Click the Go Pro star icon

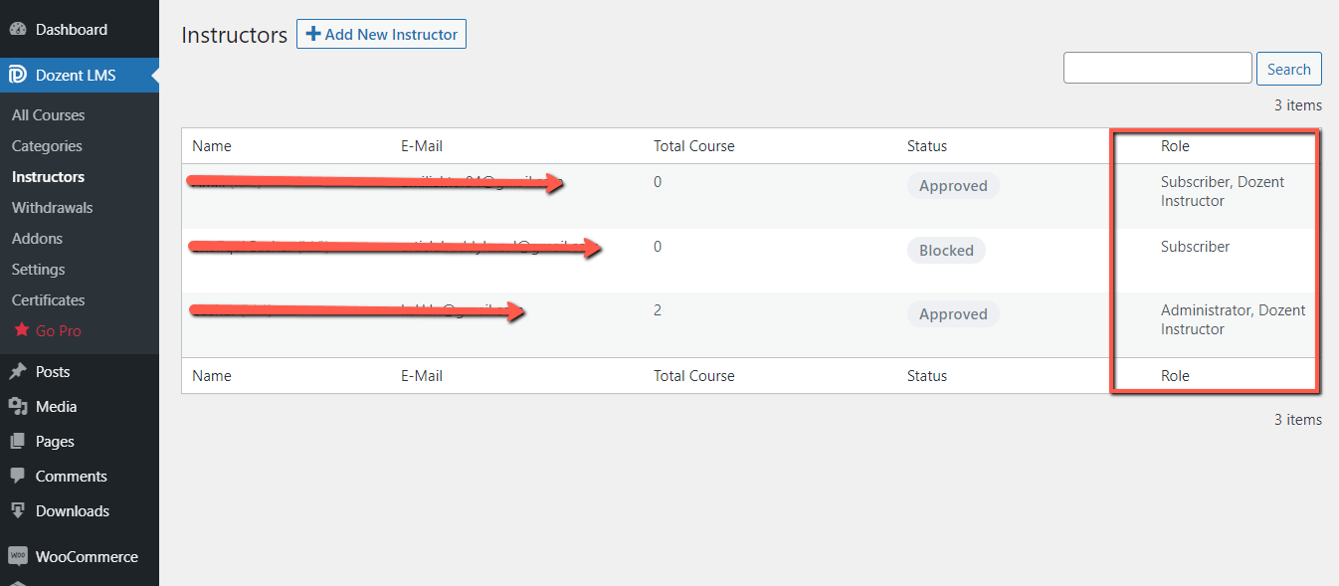[20, 331]
